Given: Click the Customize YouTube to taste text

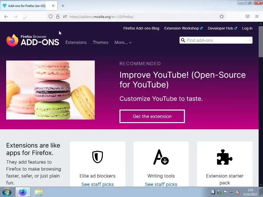Looking at the screenshot, I should (161, 99).
